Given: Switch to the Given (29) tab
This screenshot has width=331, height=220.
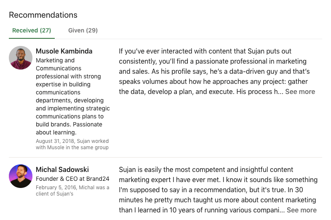Looking at the screenshot, I should coord(83,30).
